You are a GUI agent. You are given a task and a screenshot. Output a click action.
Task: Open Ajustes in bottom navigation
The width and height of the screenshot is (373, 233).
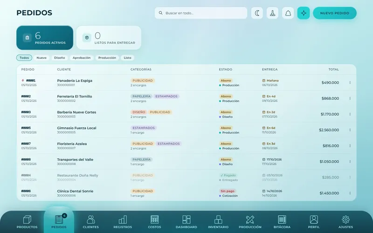click(x=345, y=222)
